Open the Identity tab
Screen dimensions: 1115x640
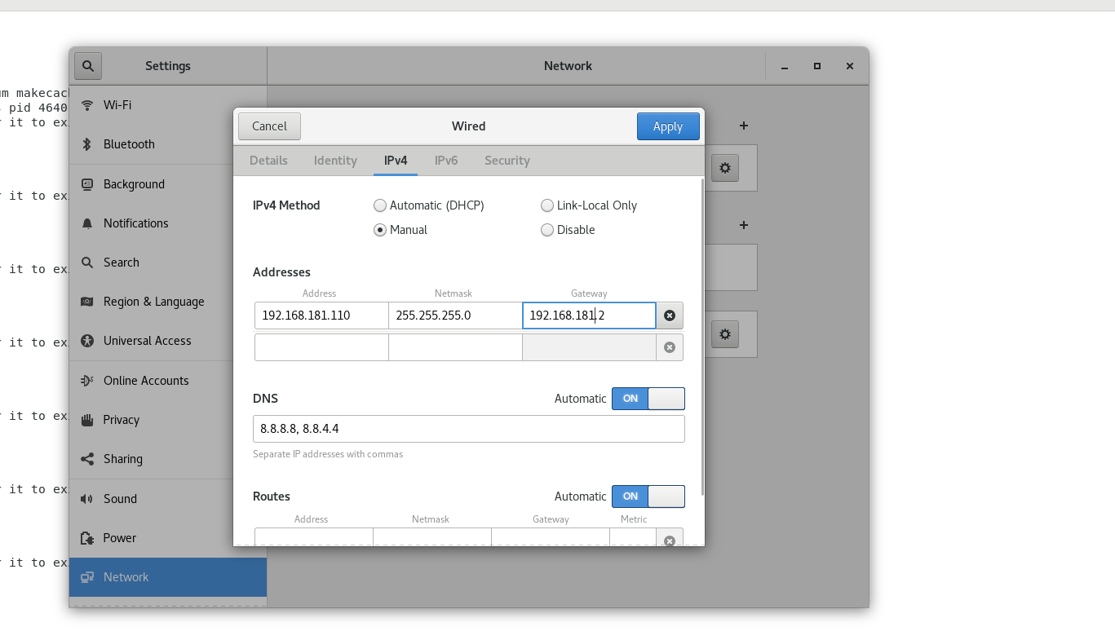click(335, 161)
